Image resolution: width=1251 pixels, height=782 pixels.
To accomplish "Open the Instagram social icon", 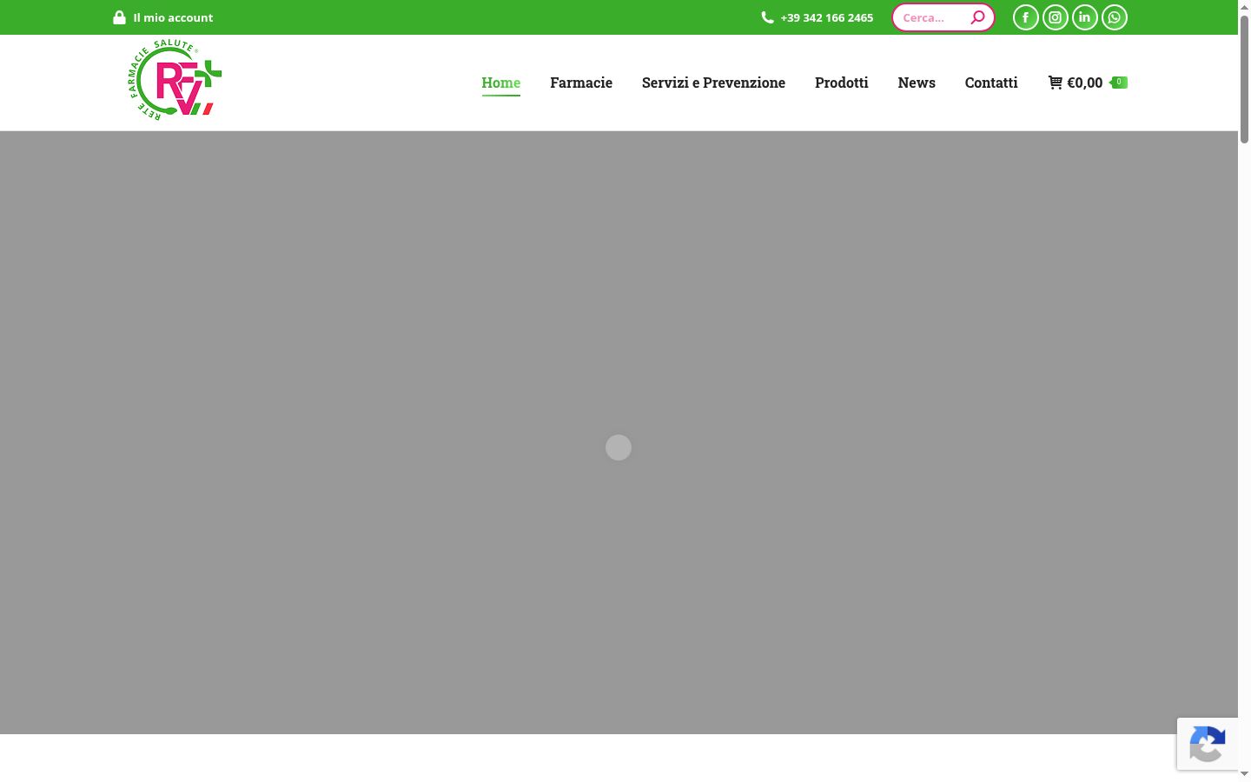I will pos(1055,17).
